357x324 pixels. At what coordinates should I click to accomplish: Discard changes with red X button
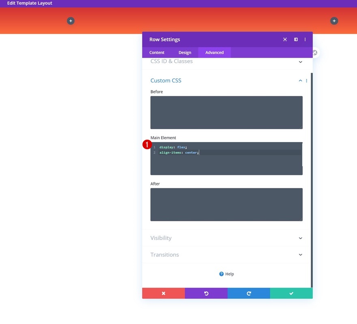[163, 293]
